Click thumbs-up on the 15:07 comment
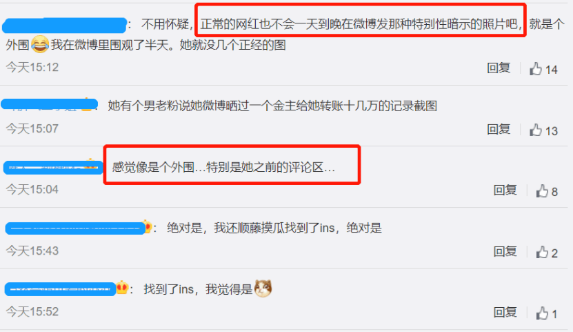This screenshot has height=332, width=573. (x=536, y=130)
